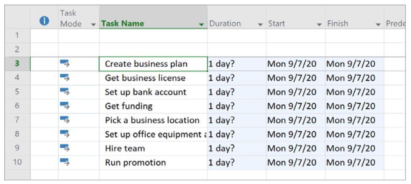Click the Duration cell for Get funding

[236, 106]
